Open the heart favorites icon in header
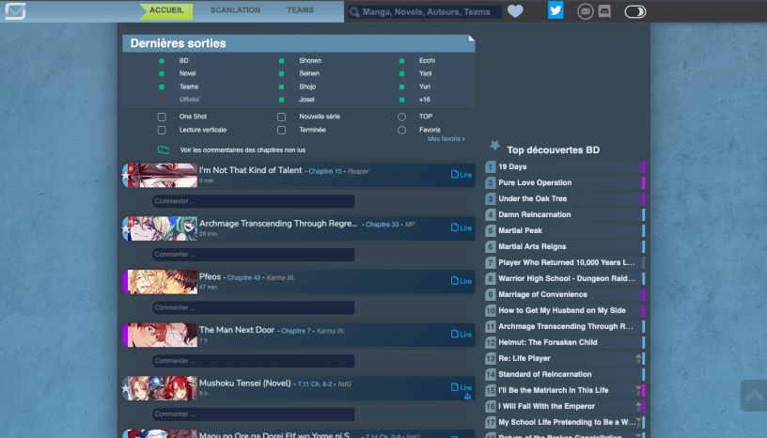 point(515,11)
